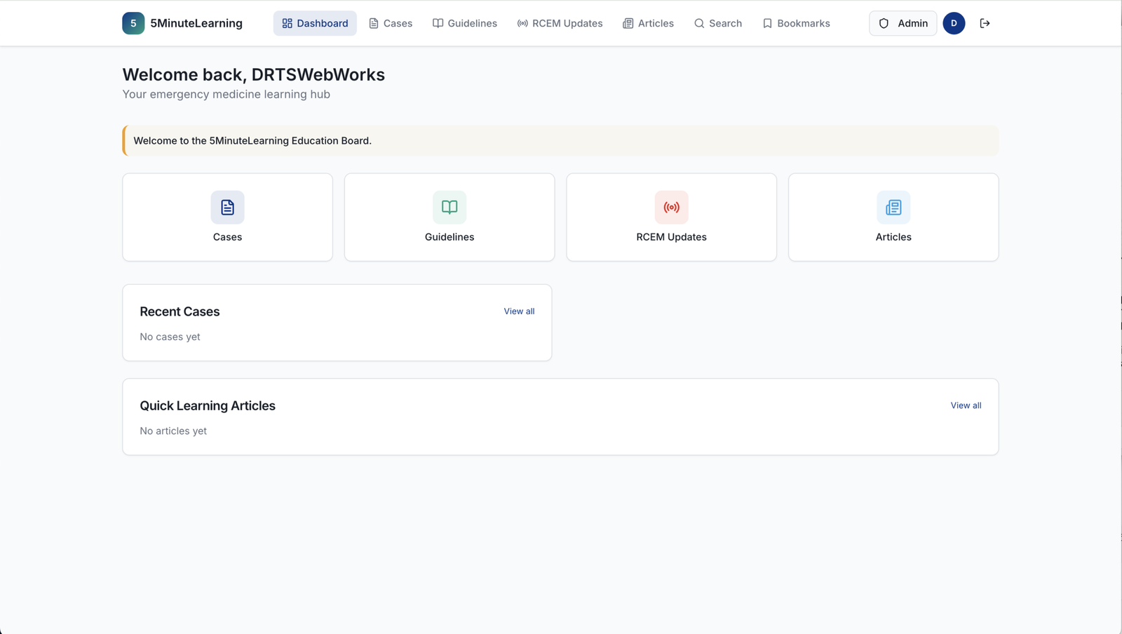Open Search from the navigation bar
This screenshot has height=634, width=1122.
tap(717, 23)
